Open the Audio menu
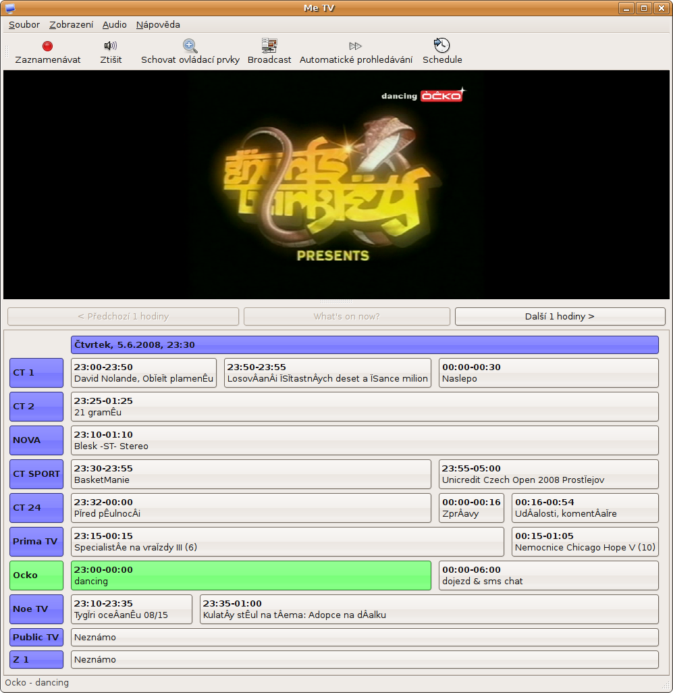Image resolution: width=673 pixels, height=693 pixels. tap(114, 25)
